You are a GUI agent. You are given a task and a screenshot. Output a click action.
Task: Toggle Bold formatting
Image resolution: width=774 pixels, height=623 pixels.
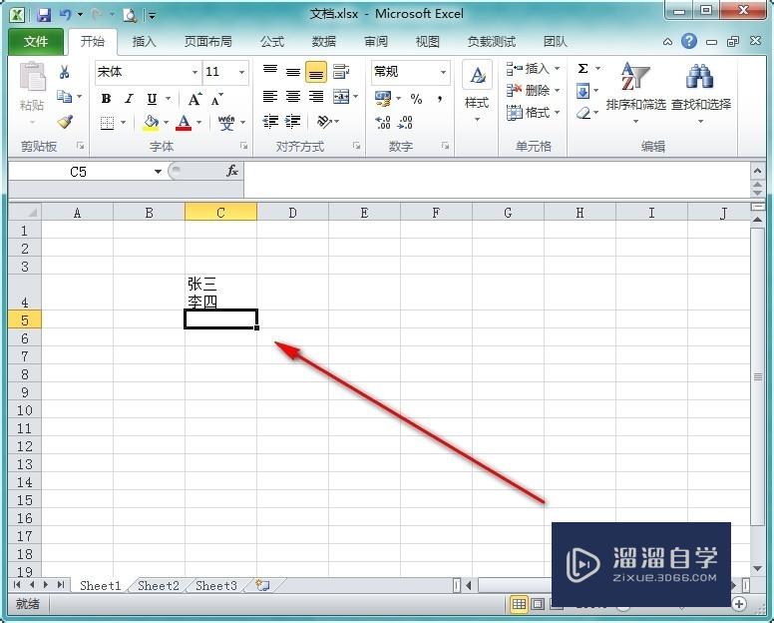(106, 99)
